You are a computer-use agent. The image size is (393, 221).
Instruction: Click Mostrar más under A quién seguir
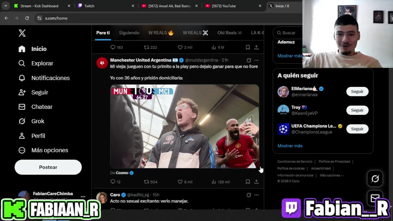[290, 146]
